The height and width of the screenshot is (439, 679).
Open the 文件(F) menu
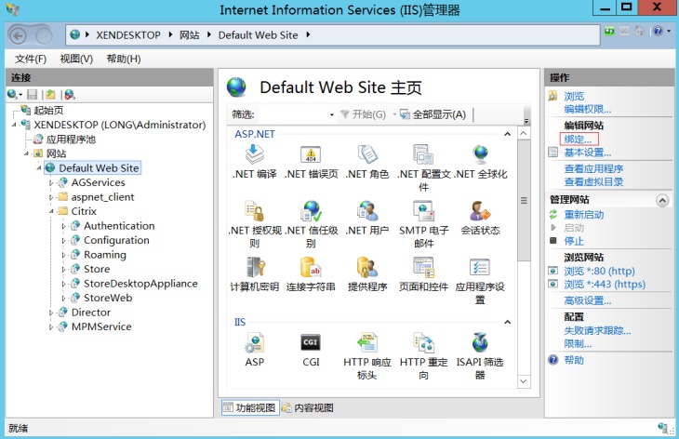[x=31, y=59]
